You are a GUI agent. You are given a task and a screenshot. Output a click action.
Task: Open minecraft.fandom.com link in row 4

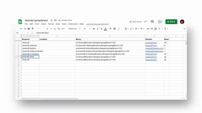click(154, 48)
